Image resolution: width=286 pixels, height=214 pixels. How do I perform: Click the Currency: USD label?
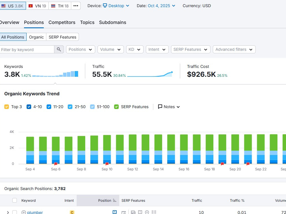pyautogui.click(x=197, y=6)
